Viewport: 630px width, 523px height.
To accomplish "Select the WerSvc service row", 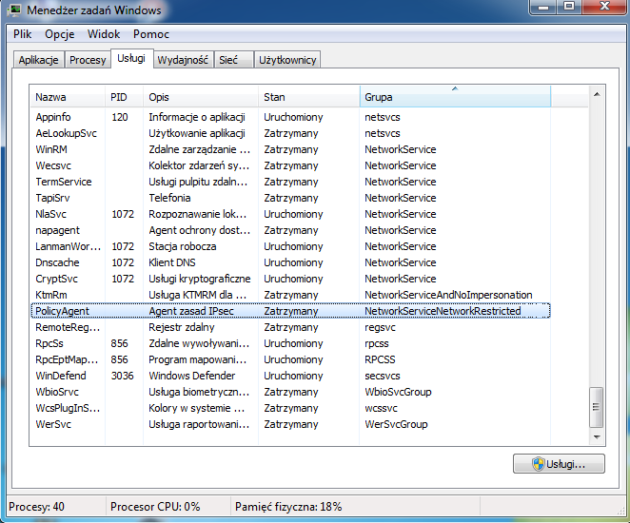I will coord(290,424).
